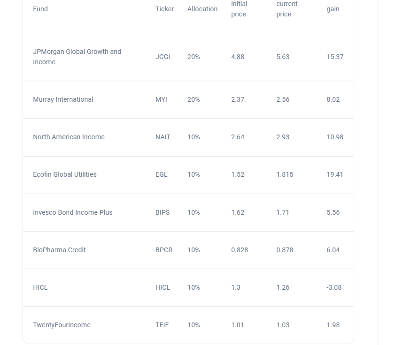This screenshot has height=345, width=395.
Task: Click the Fund column header
Action: pyautogui.click(x=40, y=9)
